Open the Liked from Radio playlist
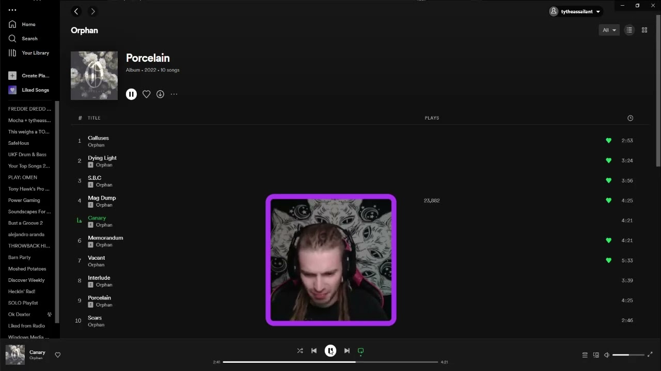 click(x=26, y=326)
